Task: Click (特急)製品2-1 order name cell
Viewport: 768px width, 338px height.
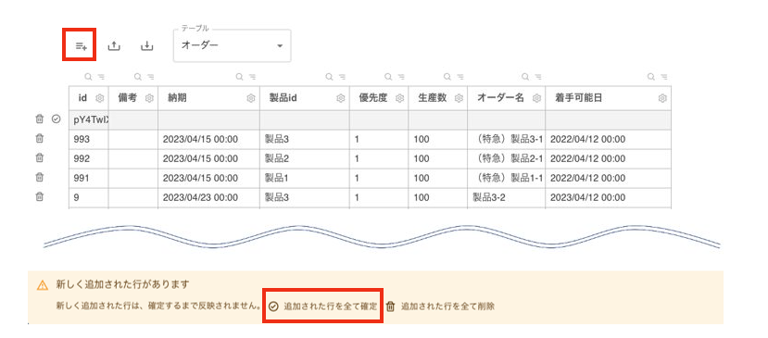Action: point(506,159)
